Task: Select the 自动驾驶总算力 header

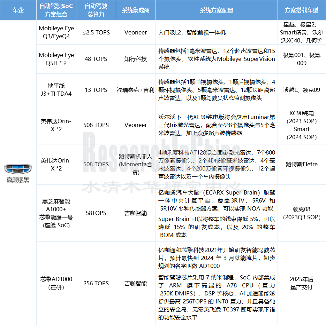Action: [96, 10]
